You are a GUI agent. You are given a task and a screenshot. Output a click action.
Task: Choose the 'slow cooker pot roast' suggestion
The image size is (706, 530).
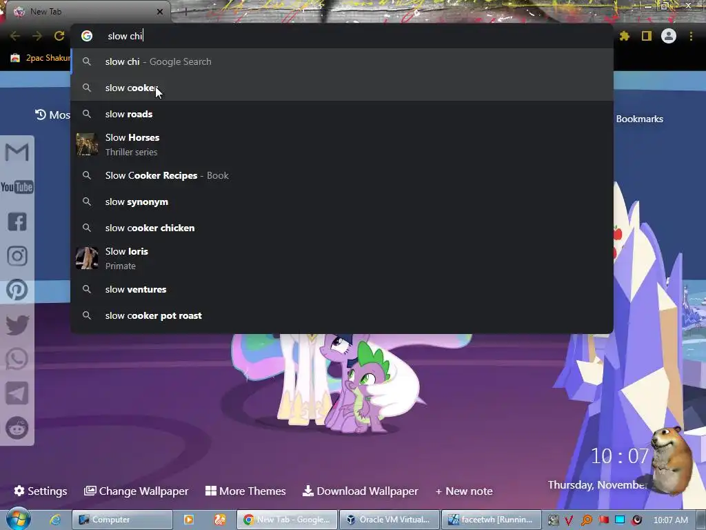(342, 315)
